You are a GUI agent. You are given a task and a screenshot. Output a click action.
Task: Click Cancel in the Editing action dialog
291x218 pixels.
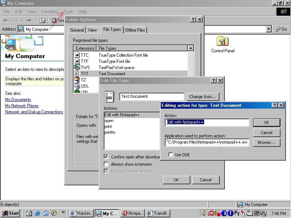tap(267, 133)
